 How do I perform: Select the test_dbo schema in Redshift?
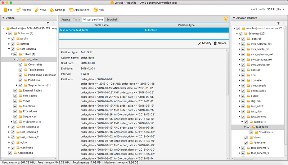(x=256, y=112)
